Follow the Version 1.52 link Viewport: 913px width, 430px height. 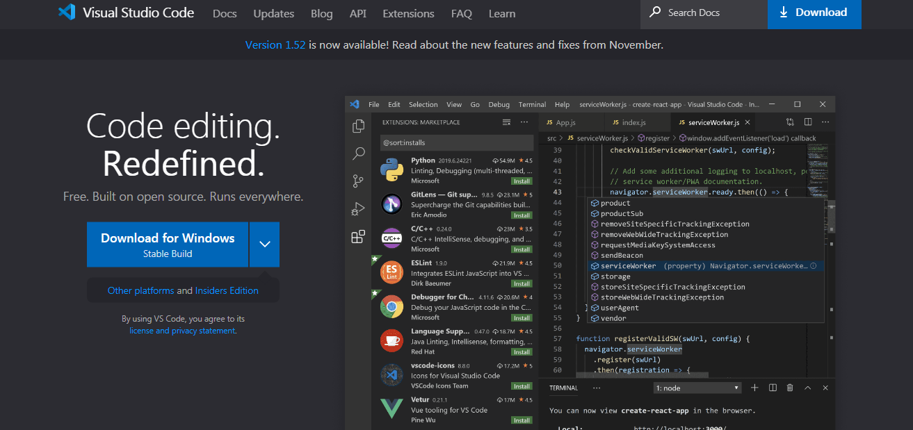pos(275,44)
